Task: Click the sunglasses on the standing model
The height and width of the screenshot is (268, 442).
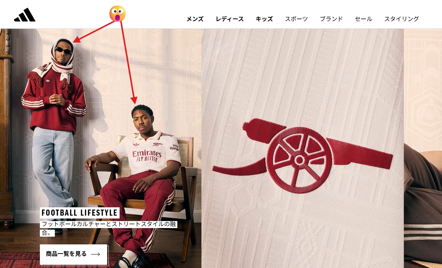Action: point(63,50)
